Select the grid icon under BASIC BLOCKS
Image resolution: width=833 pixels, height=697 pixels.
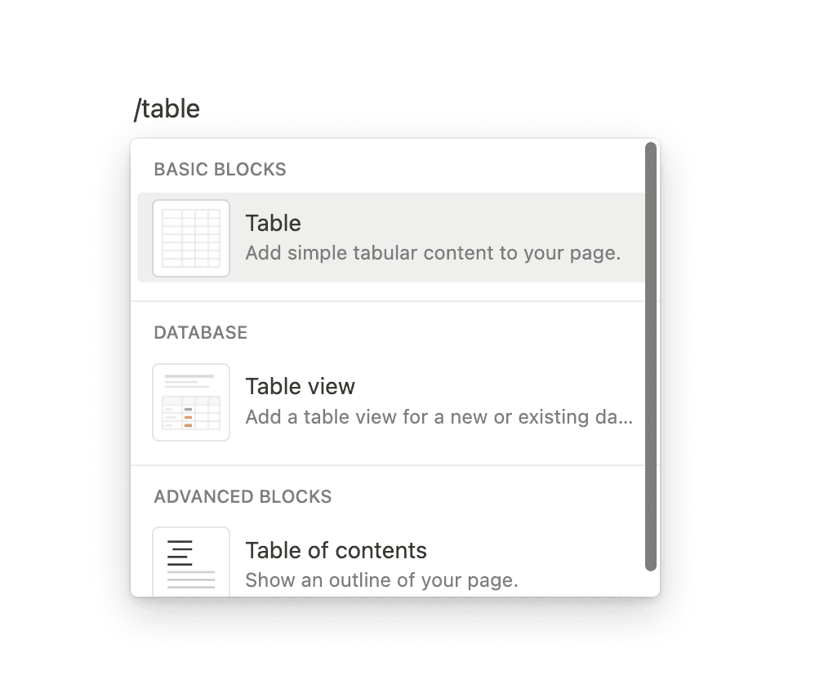(190, 238)
